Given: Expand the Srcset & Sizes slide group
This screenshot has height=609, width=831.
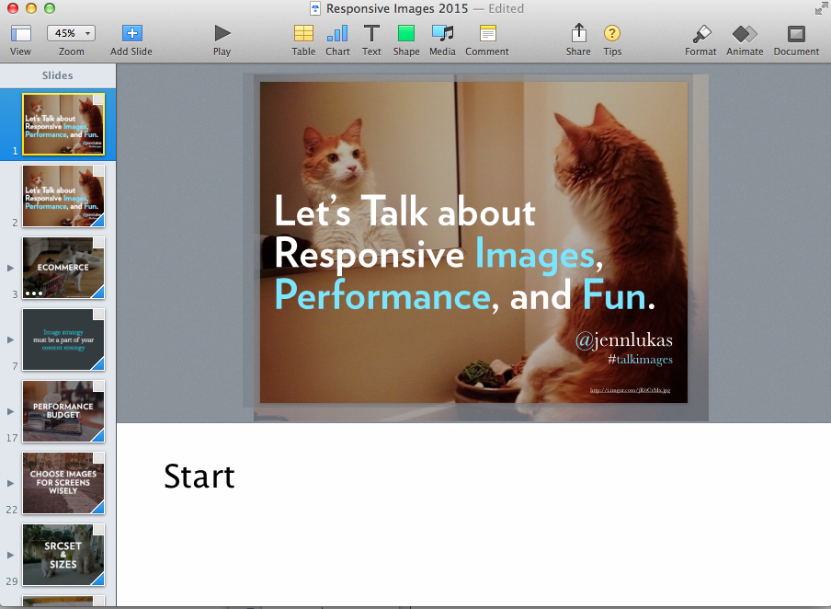Looking at the screenshot, I should [11, 555].
